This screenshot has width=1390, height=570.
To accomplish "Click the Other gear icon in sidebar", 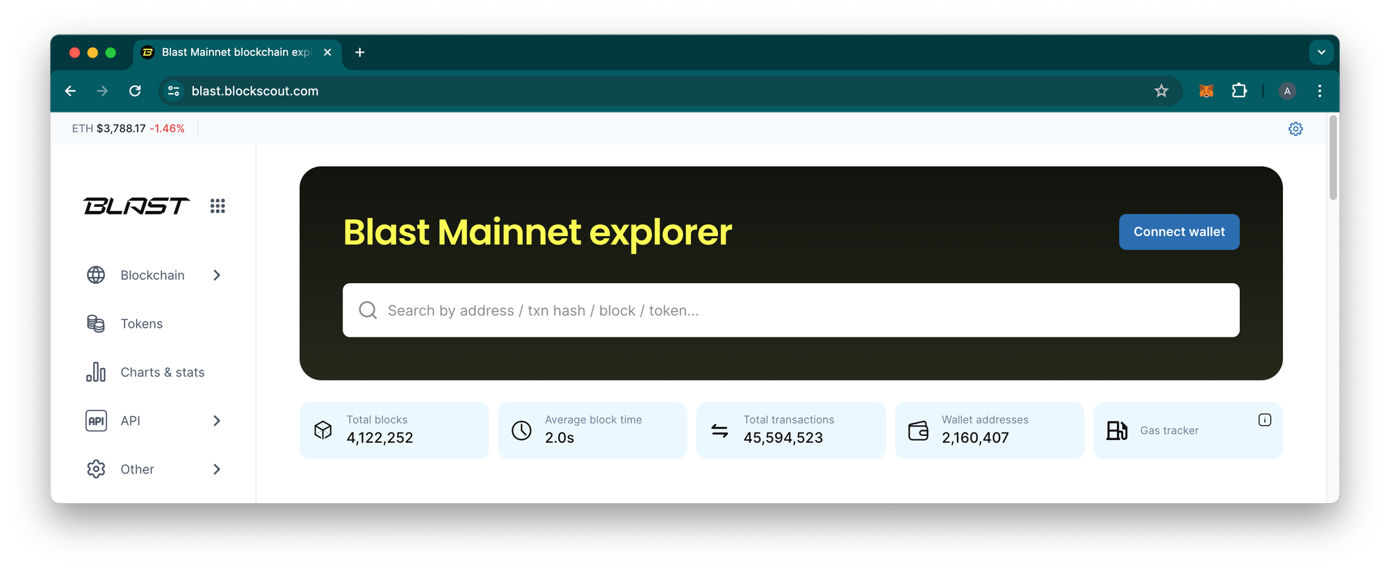I will point(96,469).
